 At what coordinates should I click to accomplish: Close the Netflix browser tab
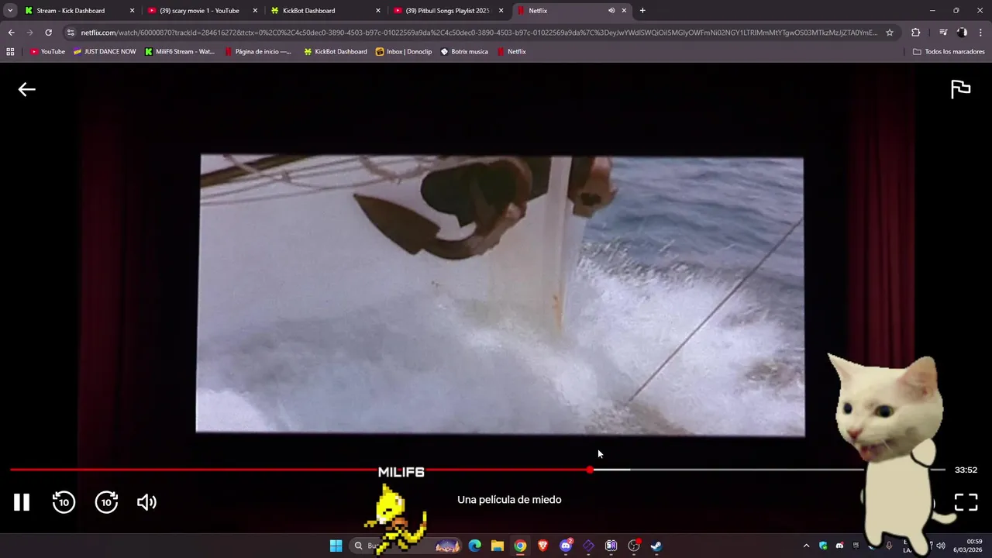624,11
